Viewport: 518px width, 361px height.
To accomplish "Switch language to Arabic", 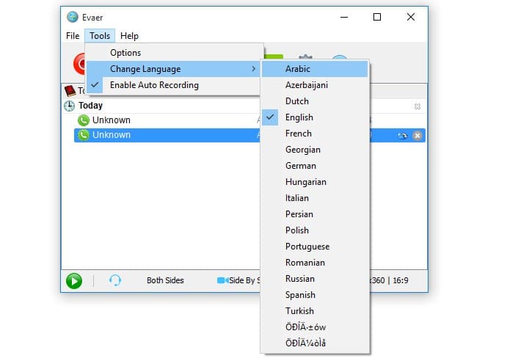I will pos(298,69).
